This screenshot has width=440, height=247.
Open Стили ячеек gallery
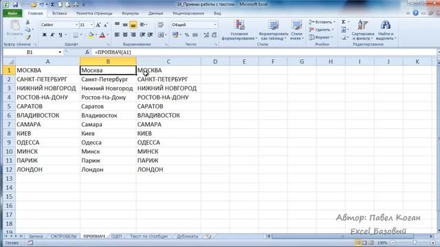click(296, 30)
